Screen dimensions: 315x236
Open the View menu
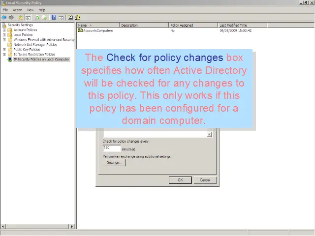[30, 10]
